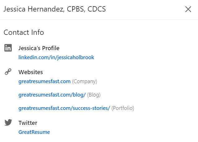Viewport: 198px width, 142px height.
Task: Click the CPBS credential in the header
Action: (x=76, y=9)
